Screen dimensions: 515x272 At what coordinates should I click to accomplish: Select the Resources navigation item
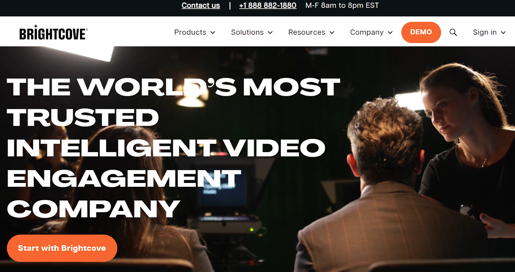[x=306, y=32]
